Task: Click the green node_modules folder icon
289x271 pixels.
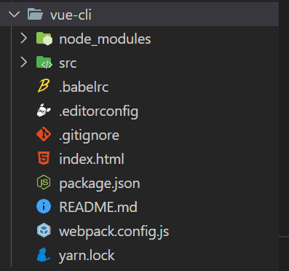Action: point(44,39)
